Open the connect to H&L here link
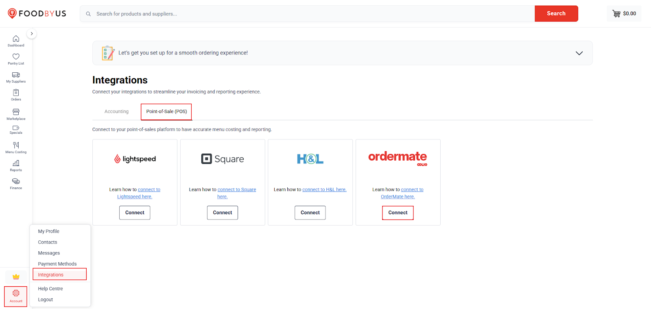The width and height of the screenshot is (651, 309). pos(324,190)
